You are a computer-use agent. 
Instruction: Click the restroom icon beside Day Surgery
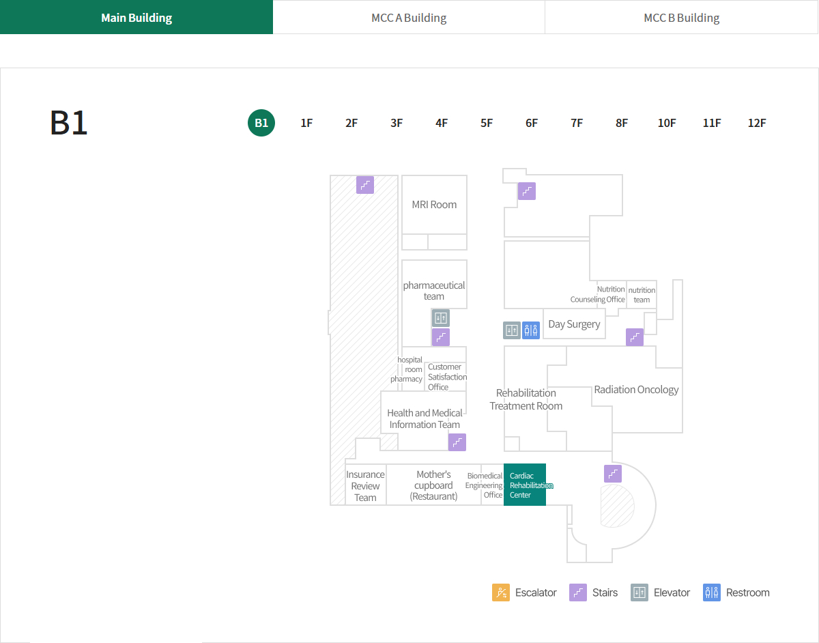[531, 330]
